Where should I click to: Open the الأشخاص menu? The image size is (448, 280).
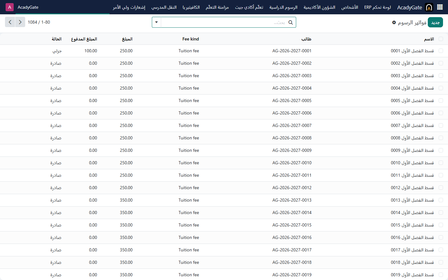coord(350,7)
